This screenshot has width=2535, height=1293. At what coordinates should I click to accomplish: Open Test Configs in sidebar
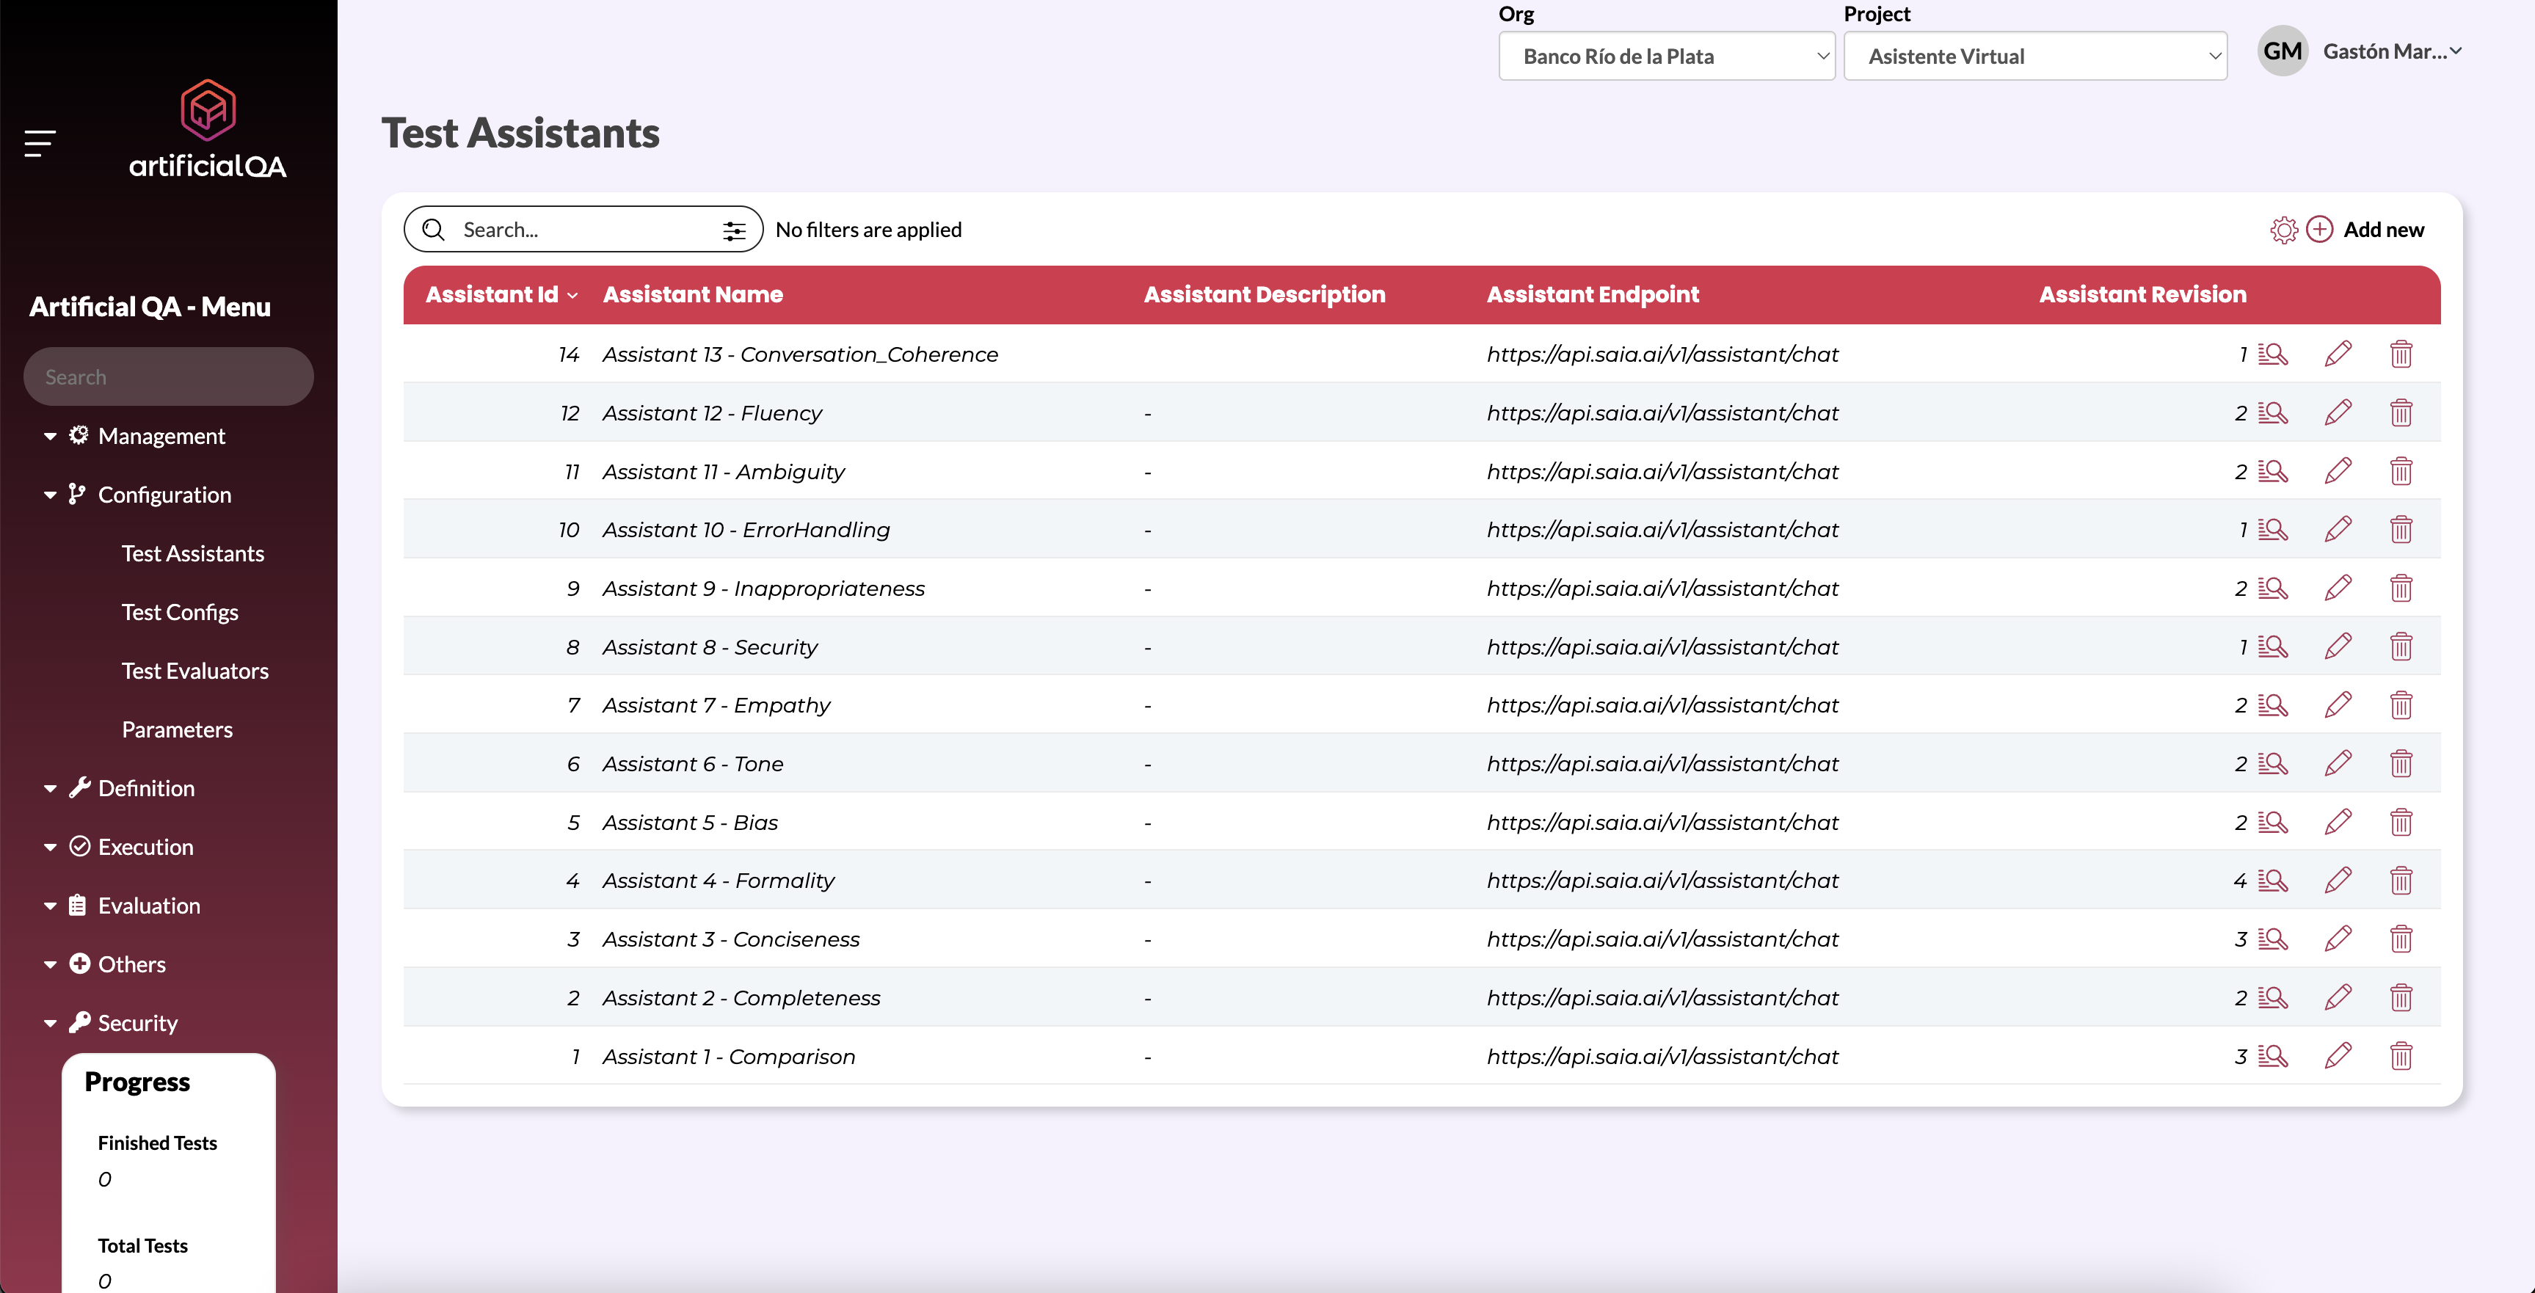pos(180,612)
